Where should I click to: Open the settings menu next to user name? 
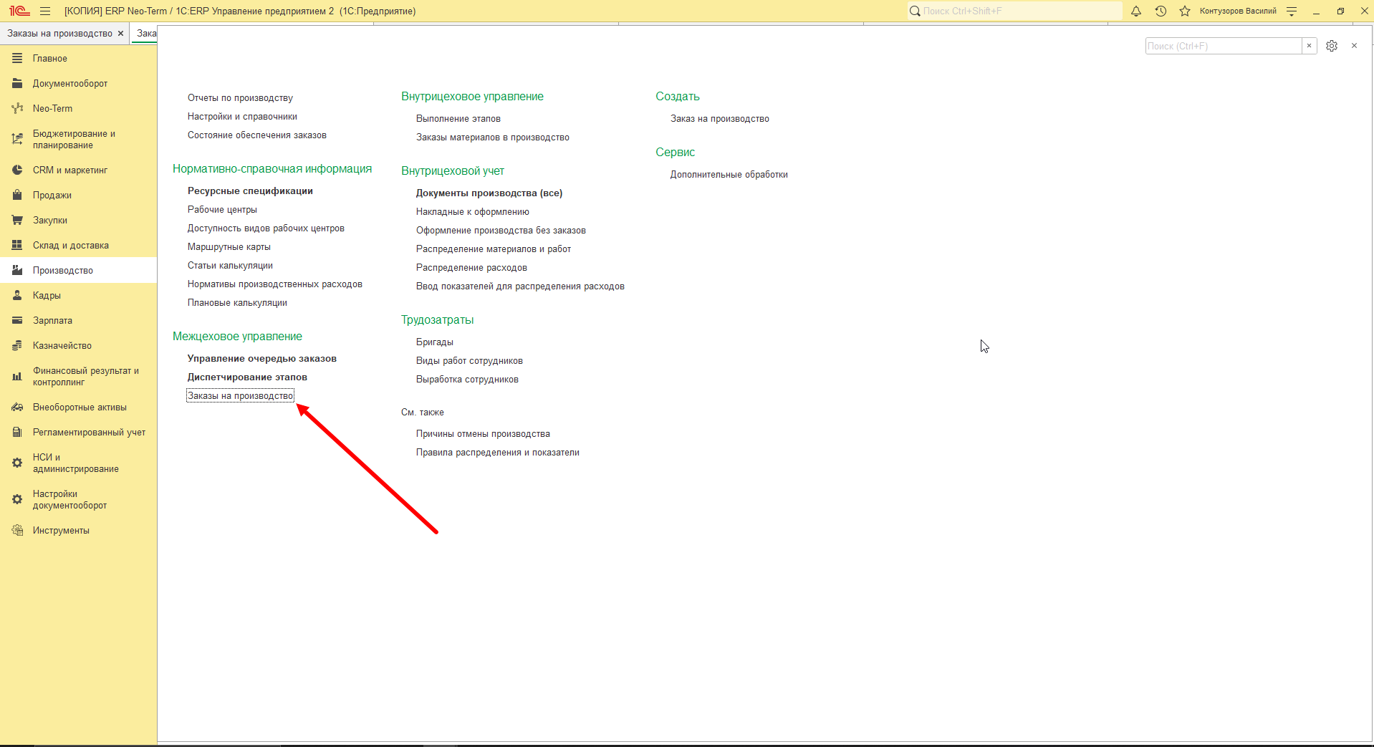tap(1292, 11)
